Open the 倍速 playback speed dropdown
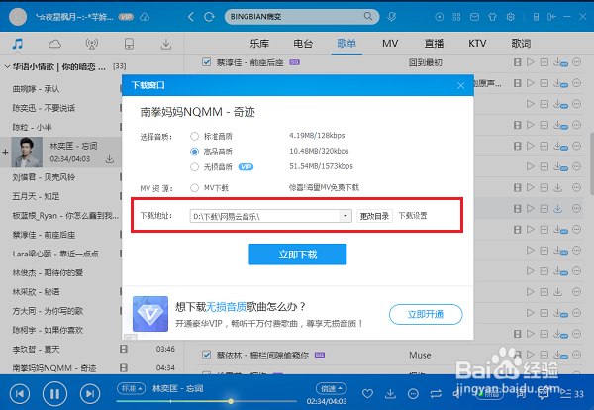The width and height of the screenshot is (594, 410). click(x=332, y=388)
